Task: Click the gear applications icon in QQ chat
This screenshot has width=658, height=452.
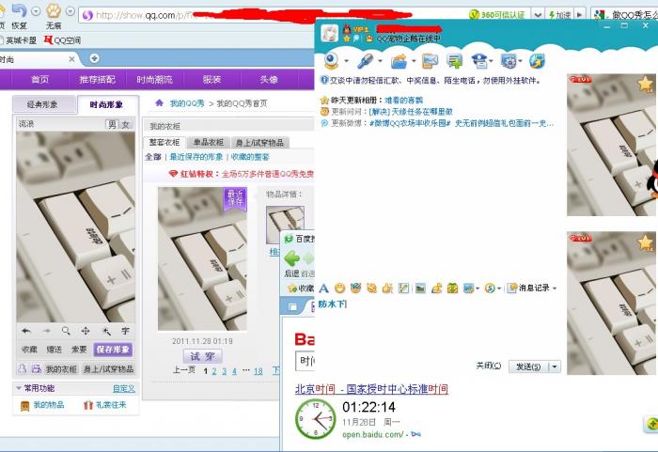Action: point(509,61)
